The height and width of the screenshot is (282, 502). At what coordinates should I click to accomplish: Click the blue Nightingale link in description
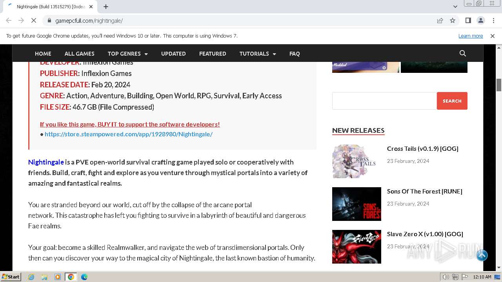pyautogui.click(x=46, y=162)
